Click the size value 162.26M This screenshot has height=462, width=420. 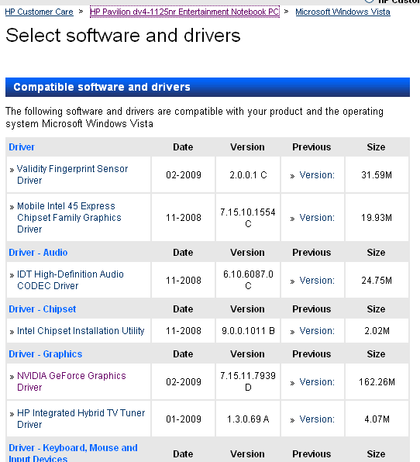click(x=377, y=382)
